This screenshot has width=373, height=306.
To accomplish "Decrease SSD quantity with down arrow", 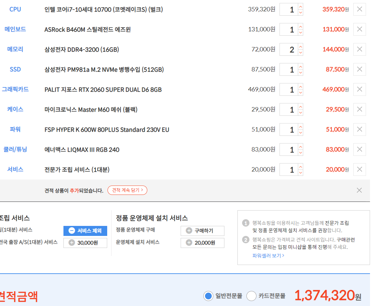I will click(301, 72).
